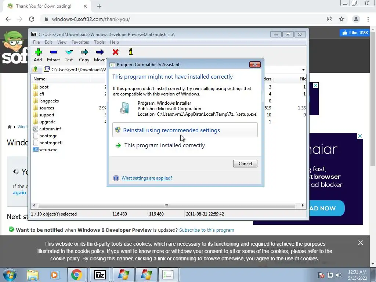Dismiss the cookie banner with X

pos(361,243)
